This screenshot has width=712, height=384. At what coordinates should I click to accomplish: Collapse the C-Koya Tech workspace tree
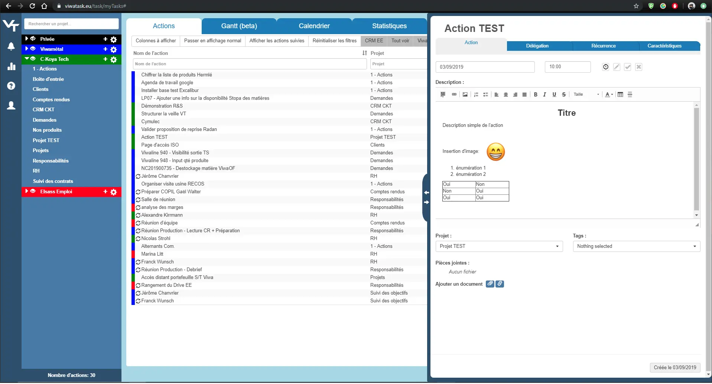pos(27,59)
